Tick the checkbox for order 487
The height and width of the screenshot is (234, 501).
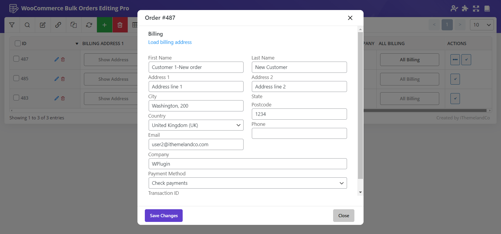coord(16,59)
